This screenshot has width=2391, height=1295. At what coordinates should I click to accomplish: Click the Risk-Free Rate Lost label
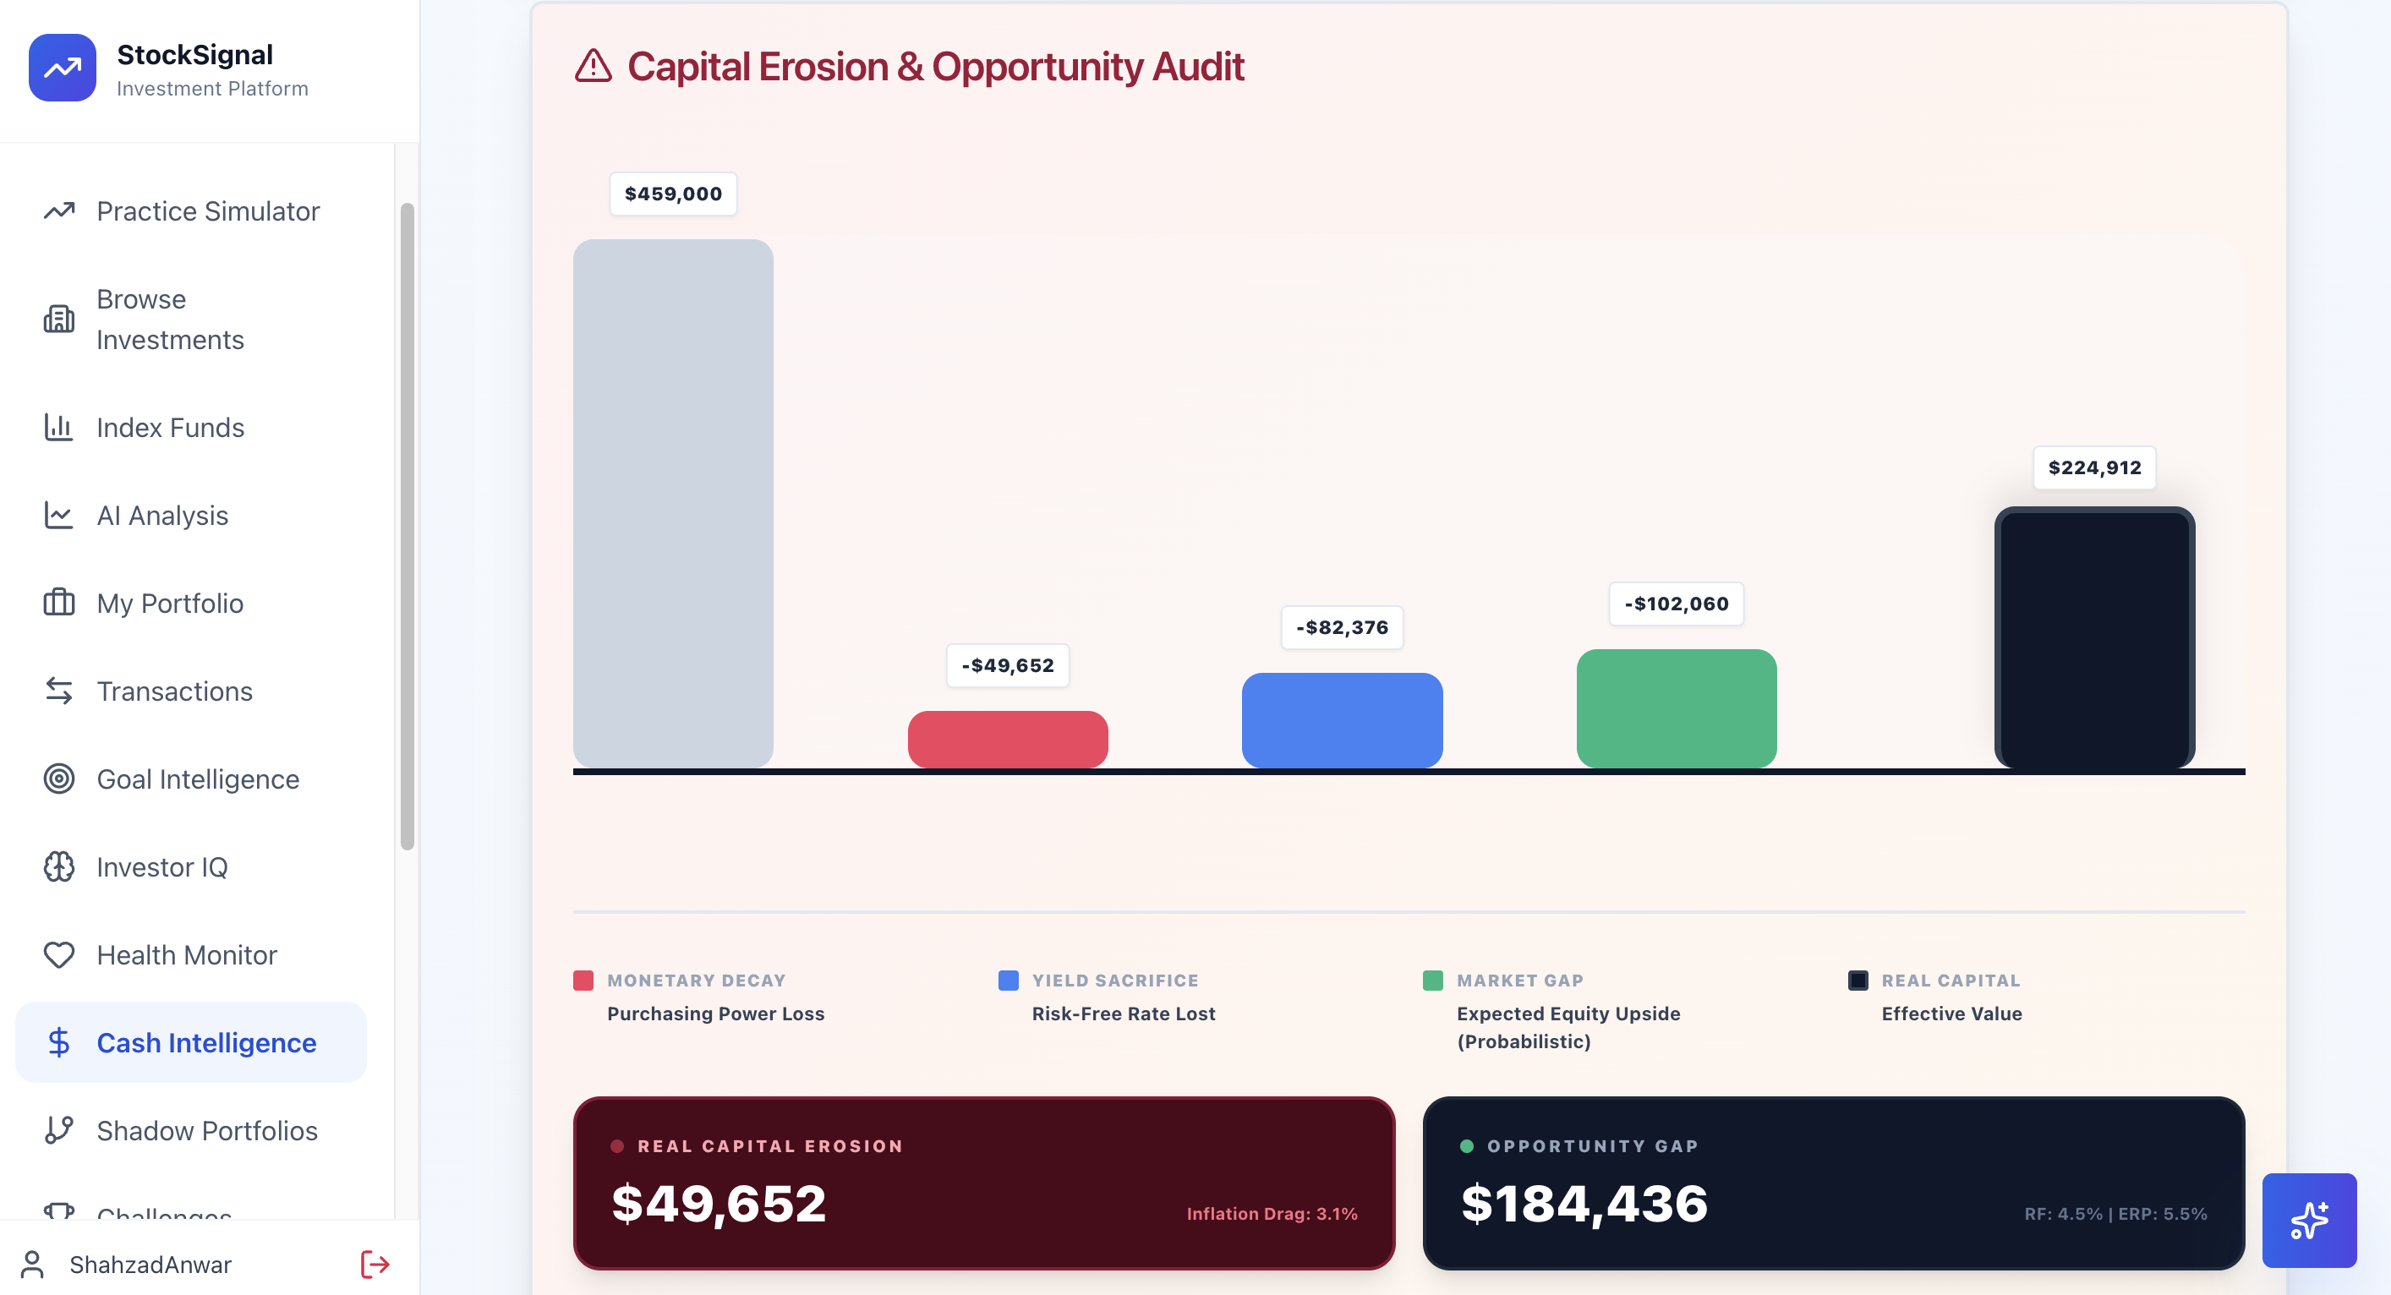click(x=1123, y=1014)
